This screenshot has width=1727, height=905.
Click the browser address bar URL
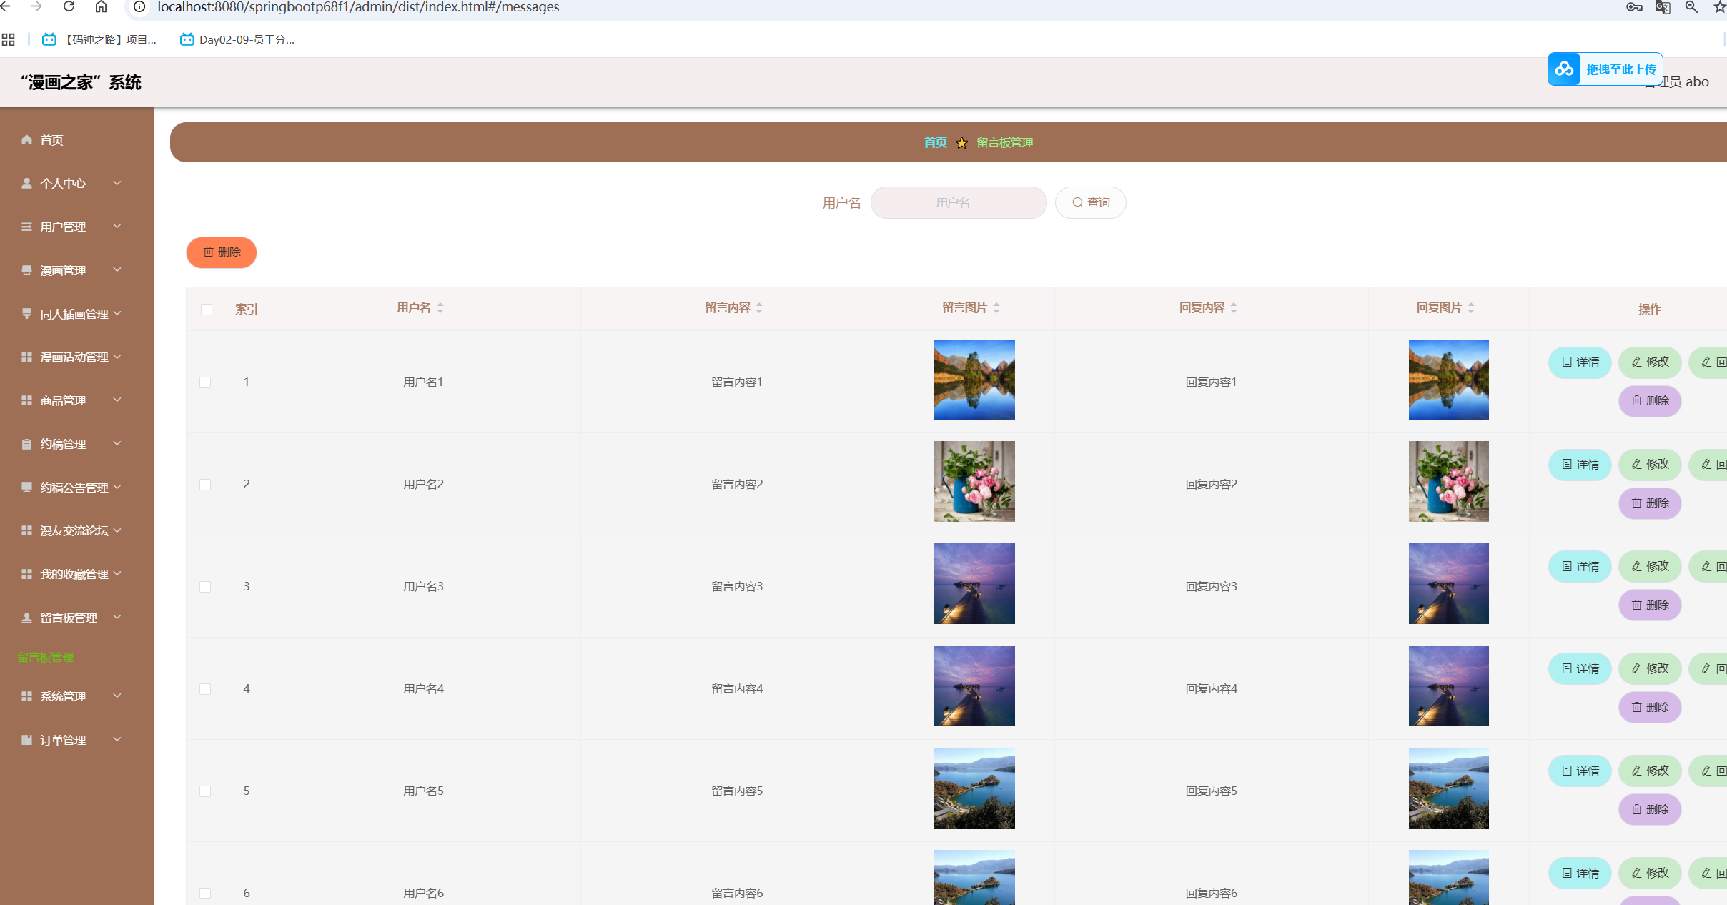(358, 7)
